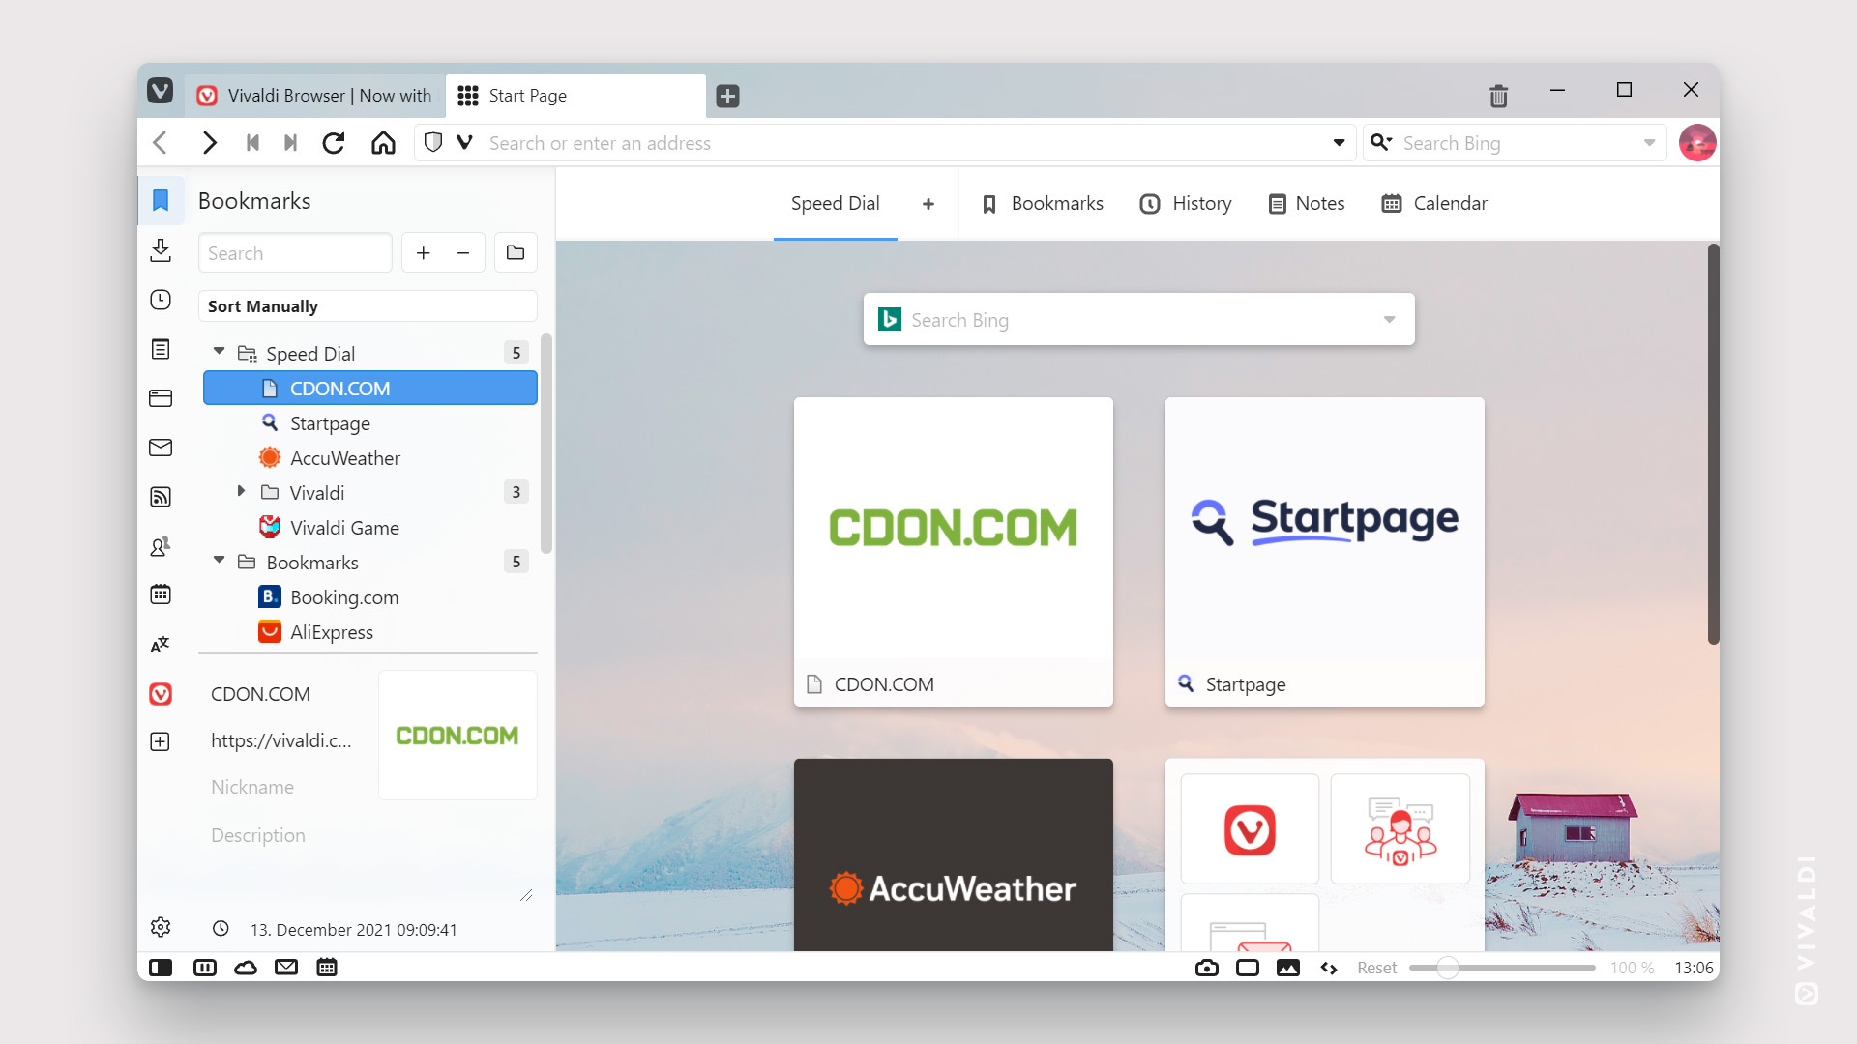Switch to Vivaldi Browser tab
This screenshot has height=1044, width=1857.
(x=315, y=96)
